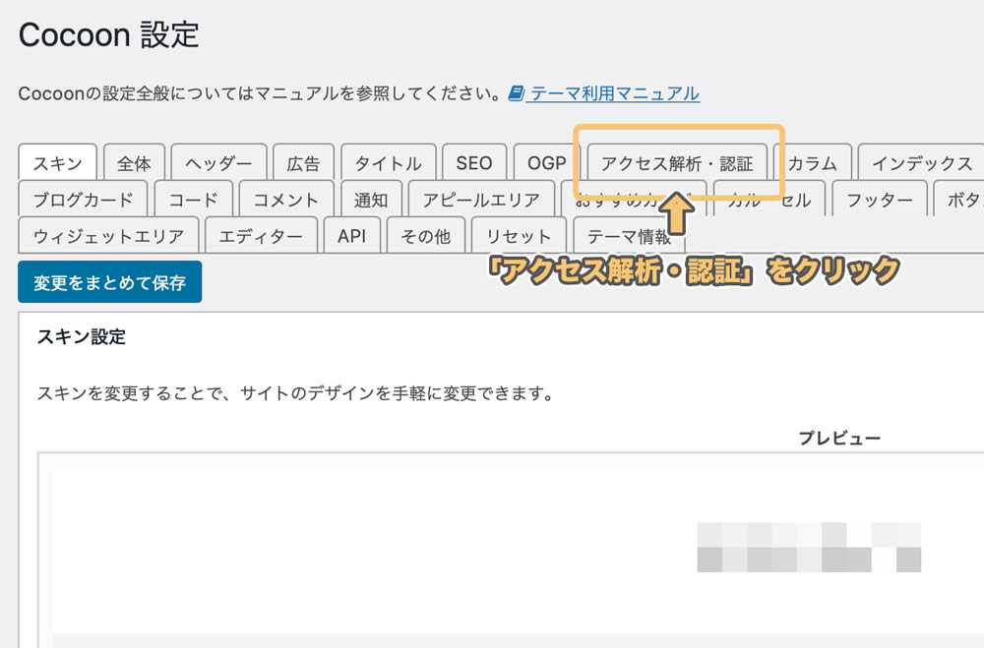Switch to the 全体 tab

(x=134, y=162)
